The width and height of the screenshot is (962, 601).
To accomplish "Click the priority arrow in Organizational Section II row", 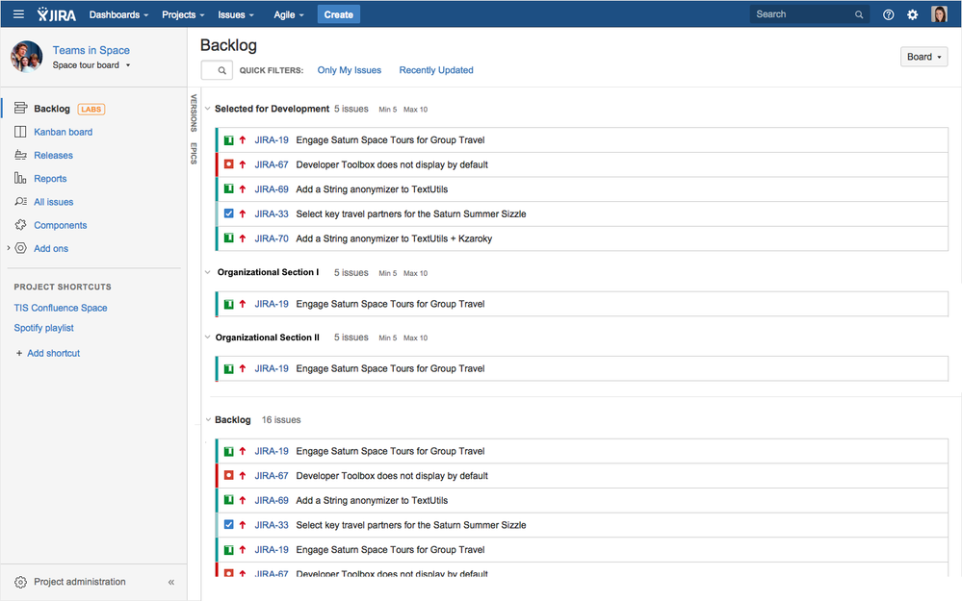I will click(x=243, y=368).
